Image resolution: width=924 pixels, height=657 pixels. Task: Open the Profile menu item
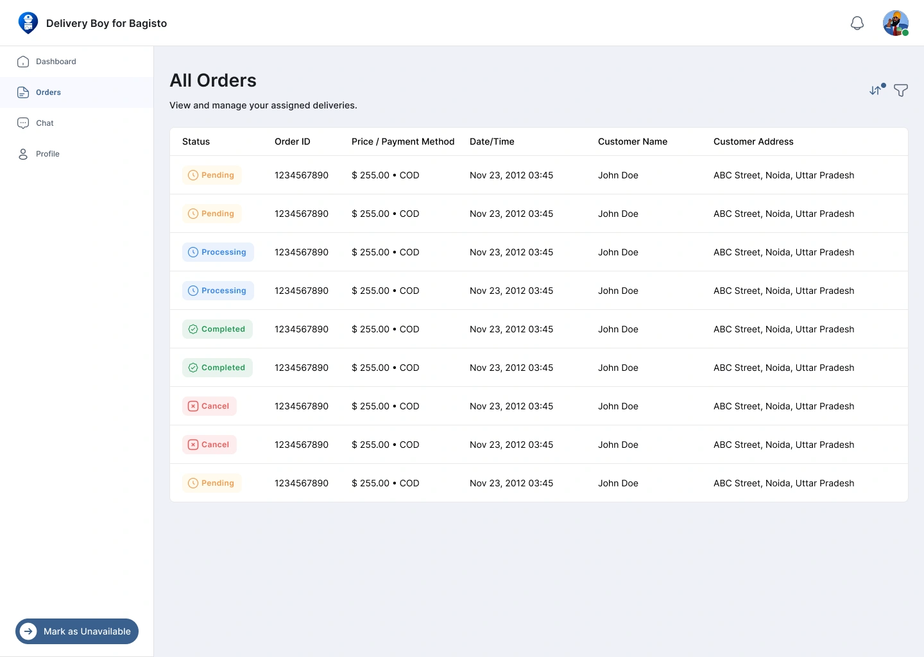[77, 154]
